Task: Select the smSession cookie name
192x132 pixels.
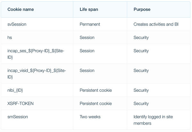Action: click(18, 117)
